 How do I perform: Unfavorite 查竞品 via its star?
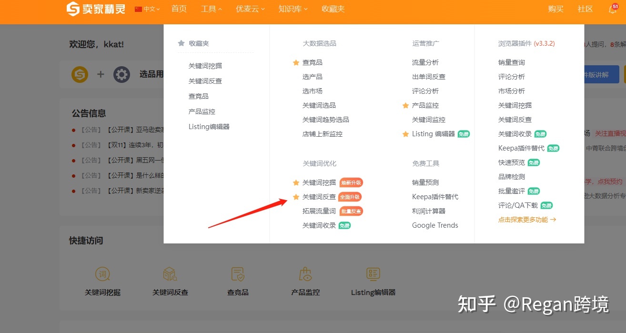[x=296, y=62]
